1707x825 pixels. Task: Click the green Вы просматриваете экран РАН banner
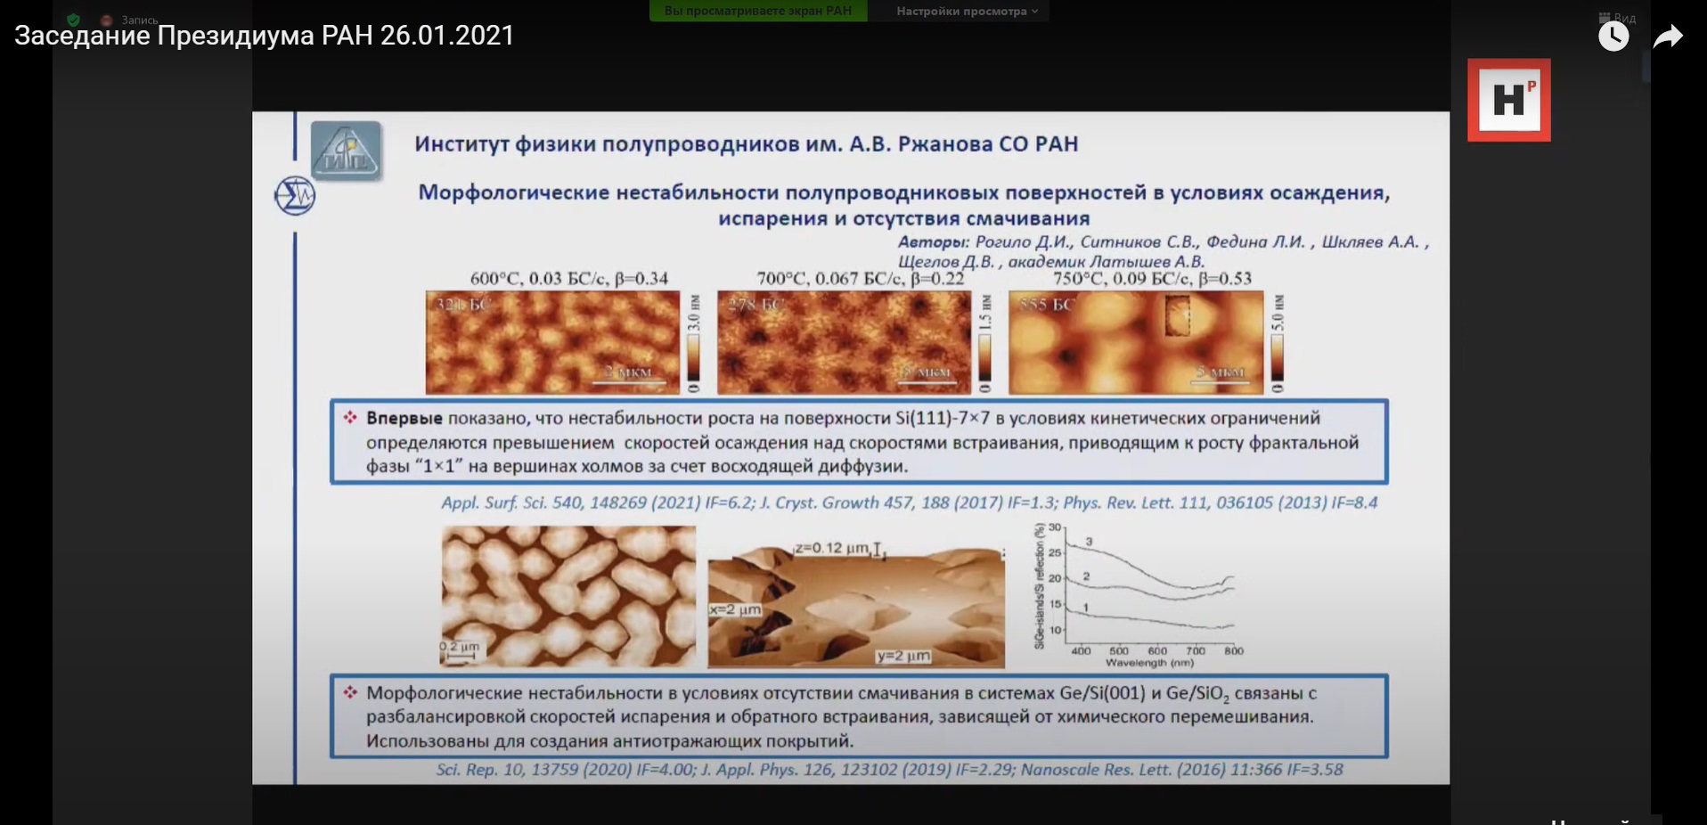click(758, 11)
